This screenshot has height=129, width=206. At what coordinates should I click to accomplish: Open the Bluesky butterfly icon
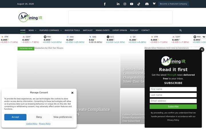(154, 3)
